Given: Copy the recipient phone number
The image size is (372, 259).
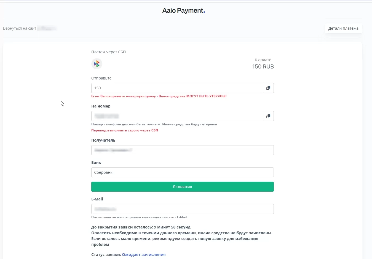Looking at the screenshot, I should tap(268, 116).
